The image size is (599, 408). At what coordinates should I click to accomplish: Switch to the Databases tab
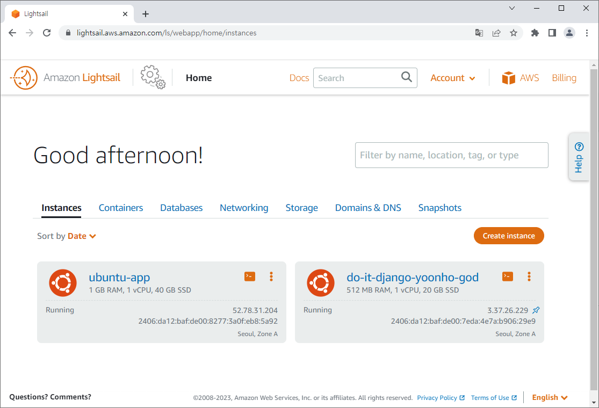point(181,208)
